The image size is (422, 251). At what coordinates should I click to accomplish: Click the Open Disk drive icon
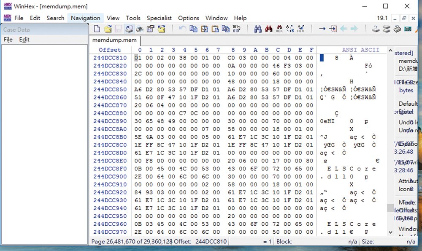tap(376, 29)
